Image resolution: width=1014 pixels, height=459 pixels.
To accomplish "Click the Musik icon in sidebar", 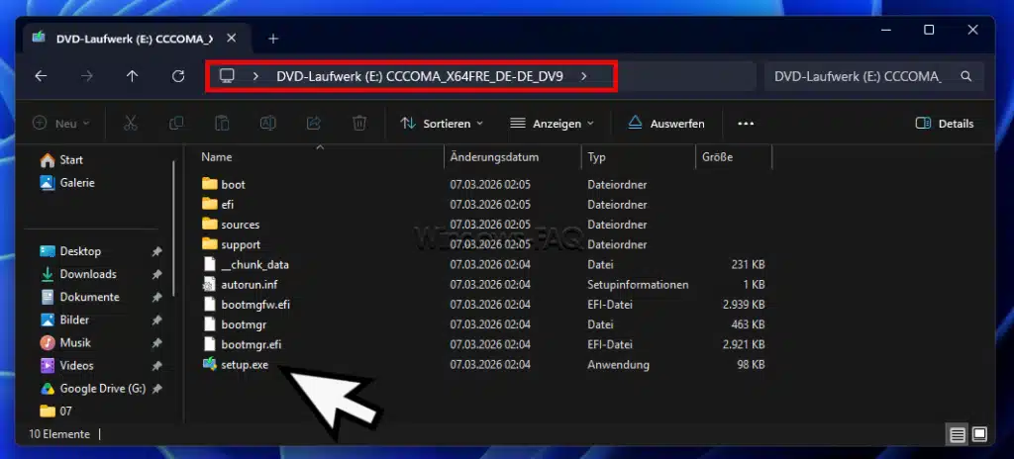I will [48, 342].
